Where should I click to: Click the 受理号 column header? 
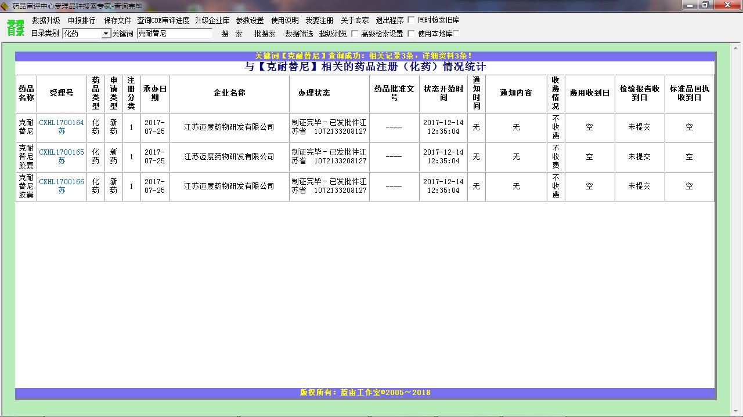point(62,93)
